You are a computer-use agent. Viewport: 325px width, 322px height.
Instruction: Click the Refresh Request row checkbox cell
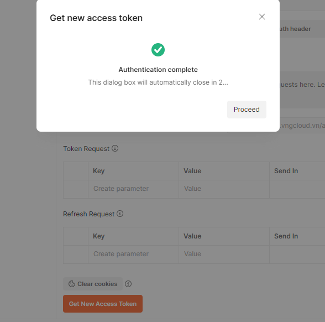coord(76,254)
